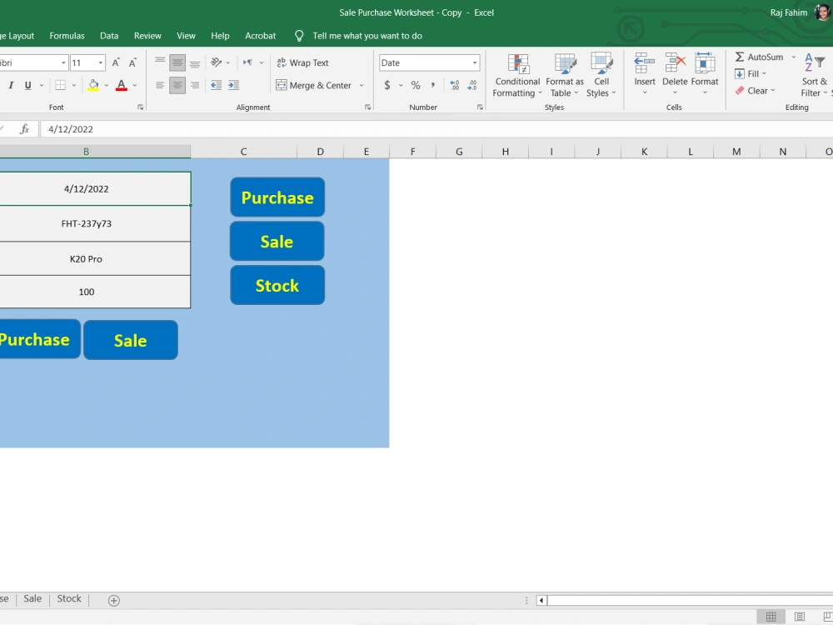Click AutoSum
Image resolution: width=833 pixels, height=625 pixels.
tap(759, 57)
